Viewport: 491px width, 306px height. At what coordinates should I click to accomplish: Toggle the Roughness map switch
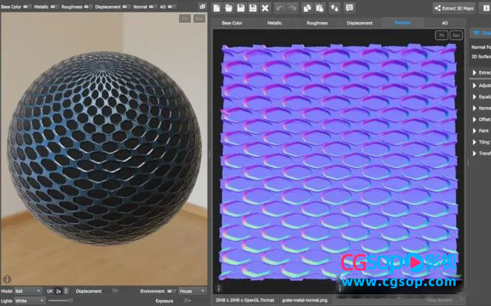click(88, 7)
